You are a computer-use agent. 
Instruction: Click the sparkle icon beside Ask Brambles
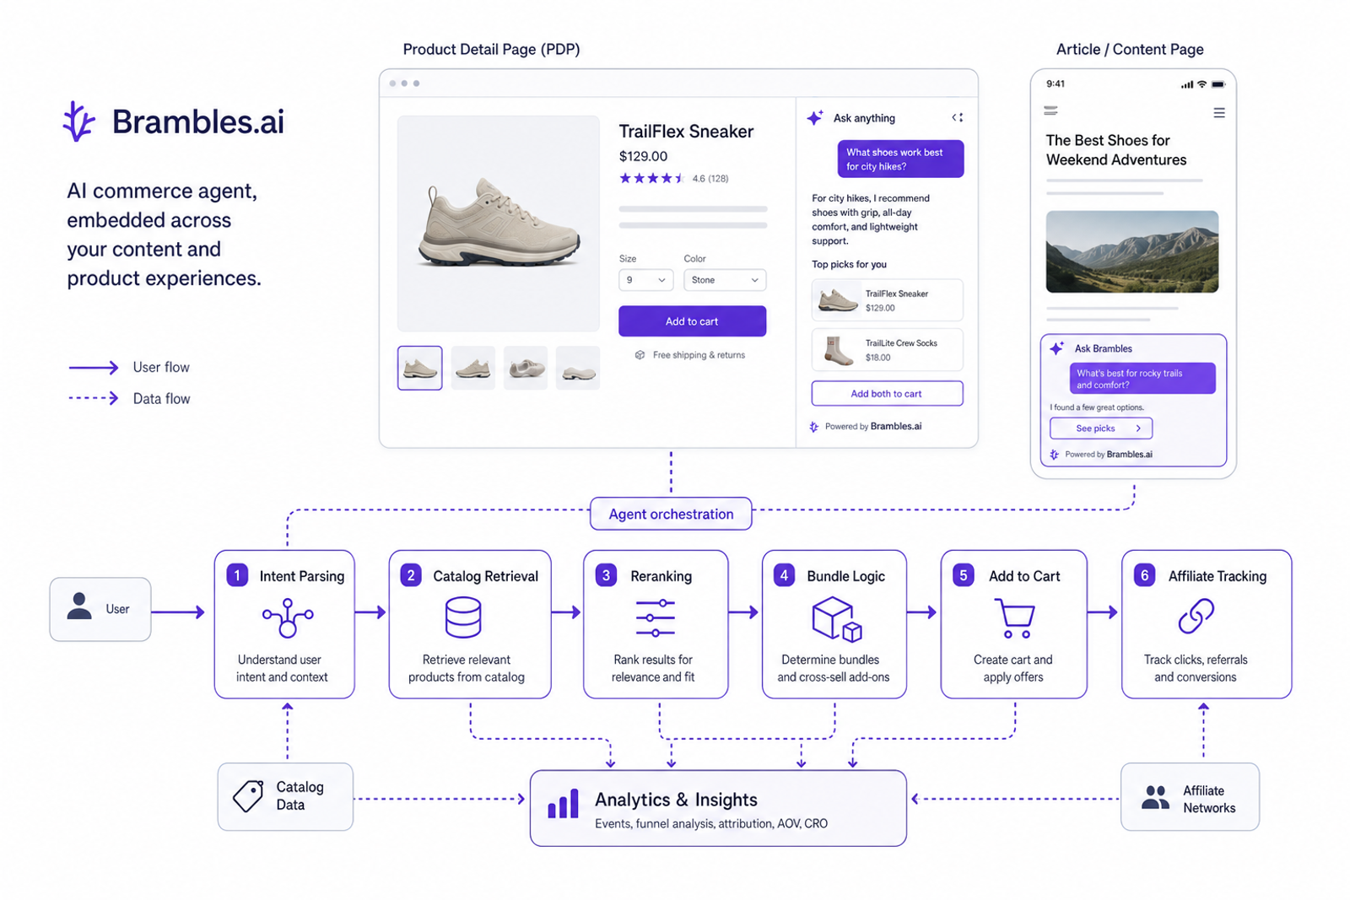point(1056,348)
